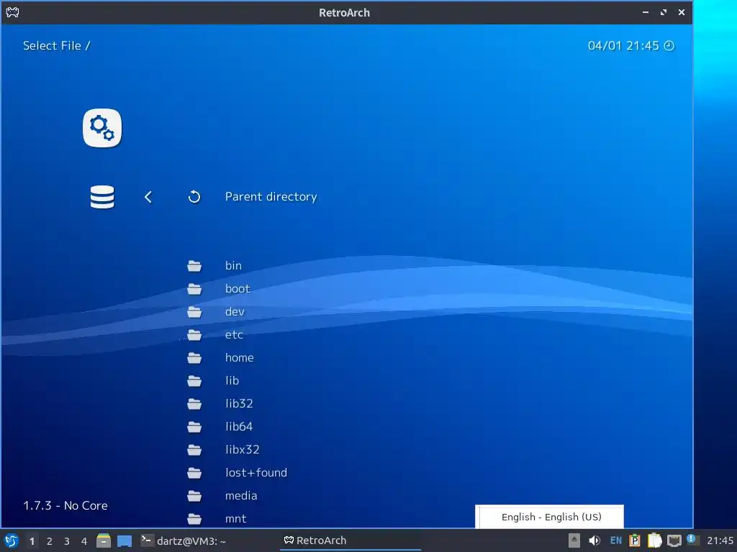Image resolution: width=737 pixels, height=552 pixels.
Task: Open the lib32 directory
Action: [x=239, y=404]
